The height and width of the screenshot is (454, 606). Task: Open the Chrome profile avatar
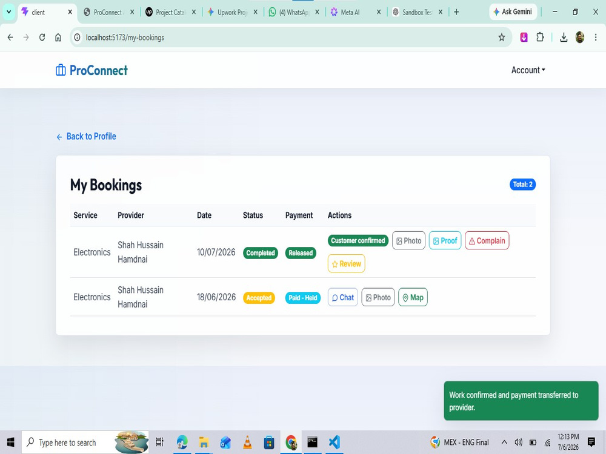point(580,38)
